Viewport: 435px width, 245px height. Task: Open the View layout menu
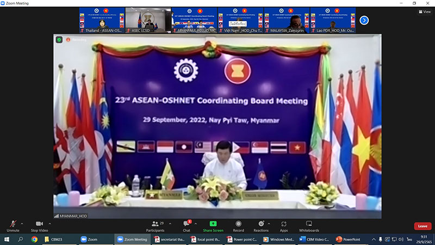424,11
